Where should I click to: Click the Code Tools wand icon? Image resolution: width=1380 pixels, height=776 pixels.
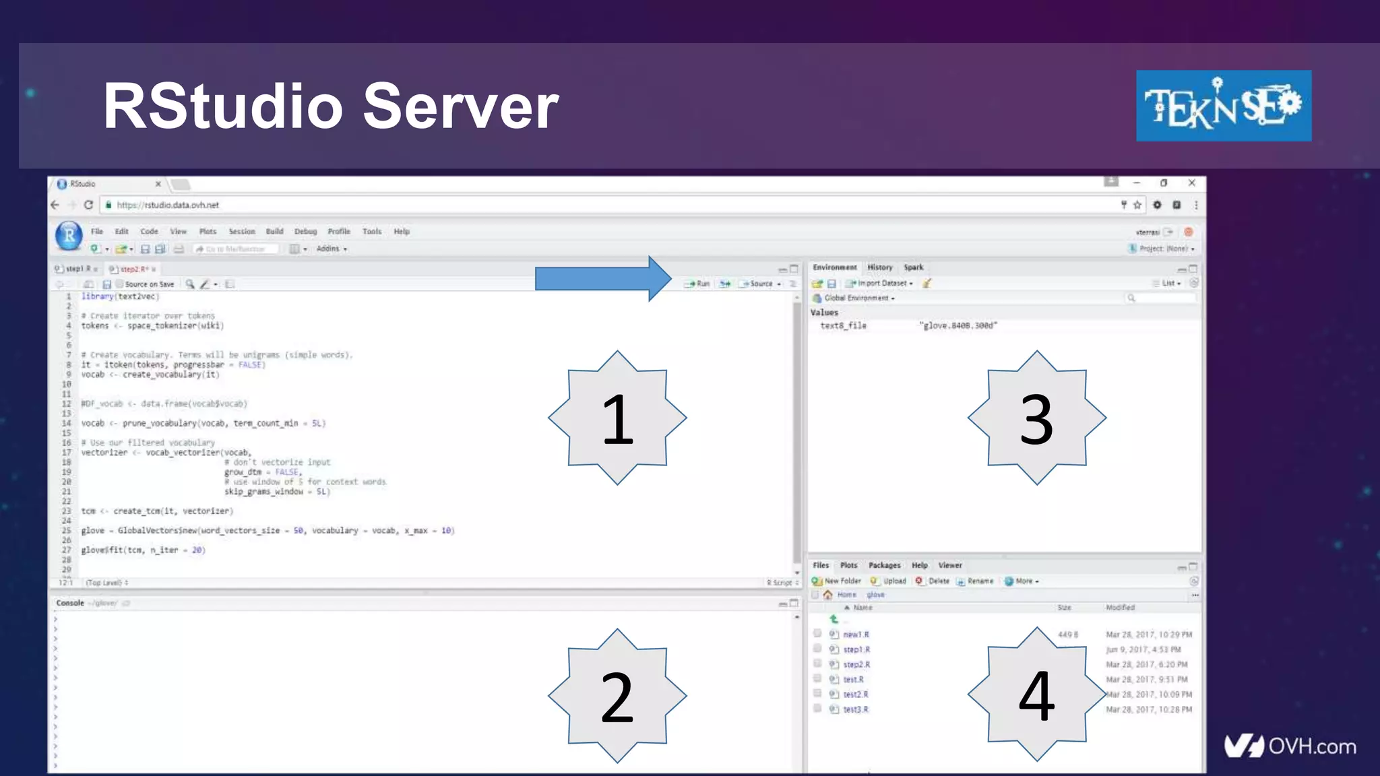[205, 284]
